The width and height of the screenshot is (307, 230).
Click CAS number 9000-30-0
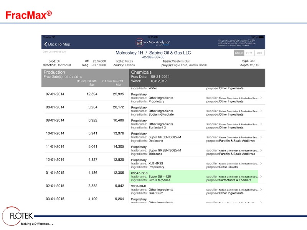coord(139,186)
